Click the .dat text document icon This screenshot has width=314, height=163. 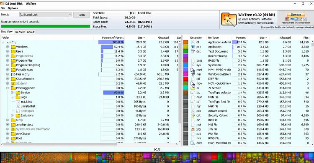click(193, 51)
